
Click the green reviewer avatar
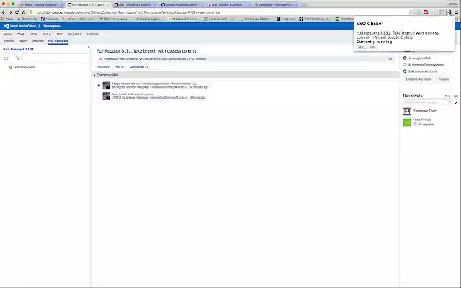407,122
